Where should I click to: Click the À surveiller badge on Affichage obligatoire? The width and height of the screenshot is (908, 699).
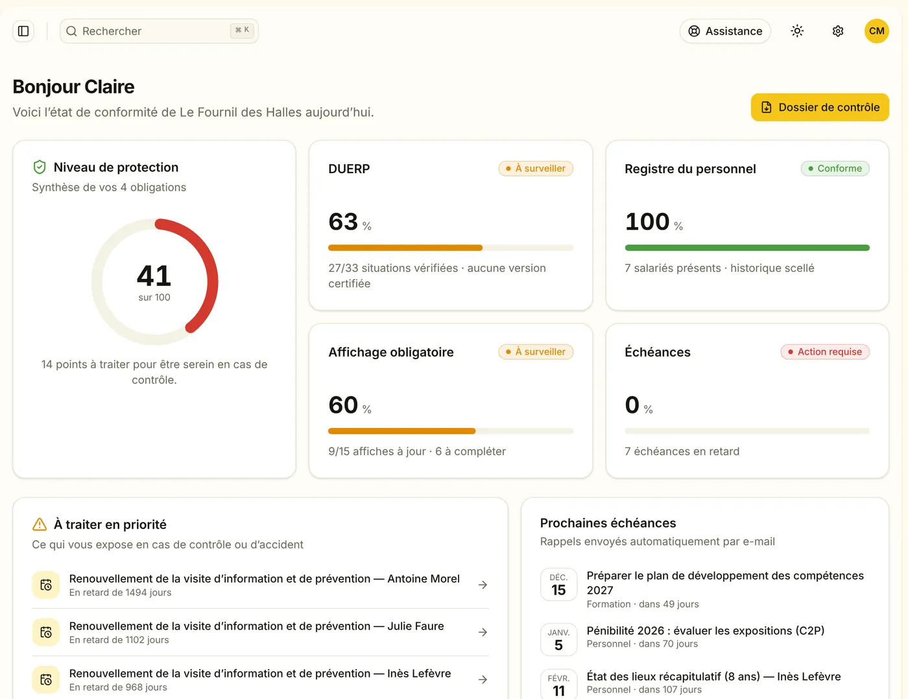(536, 352)
